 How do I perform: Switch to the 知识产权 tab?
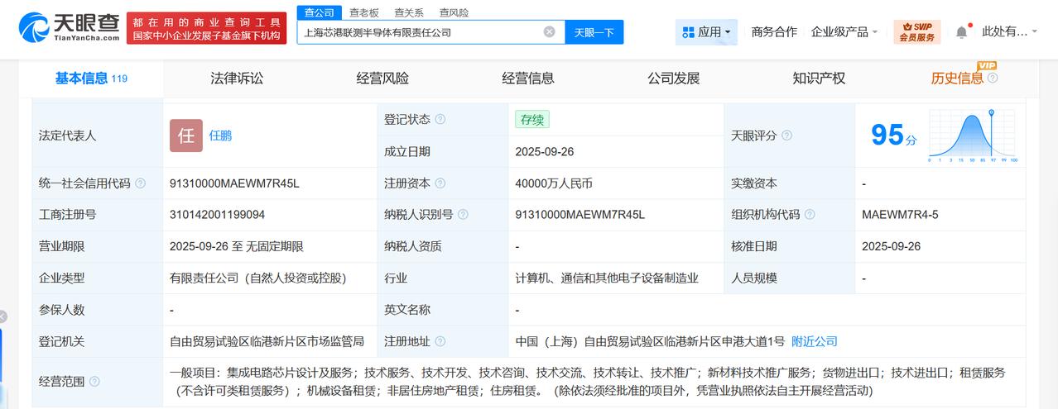point(819,78)
